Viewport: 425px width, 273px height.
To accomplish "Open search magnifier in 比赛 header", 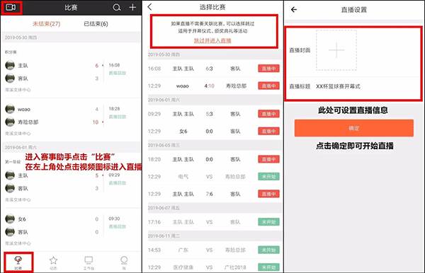I will [x=117, y=7].
